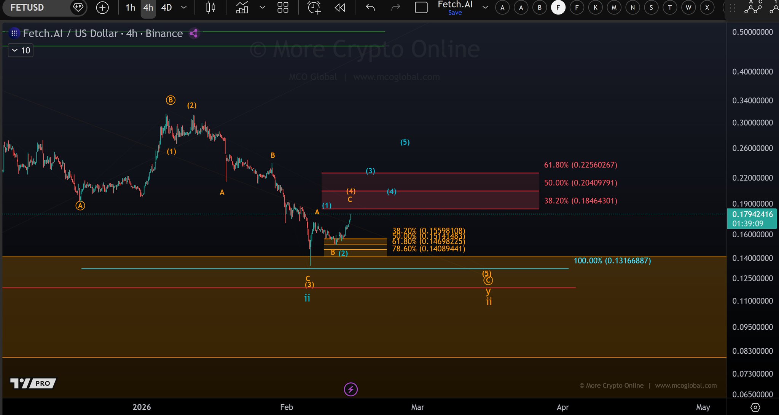Click the purple lightning bolt event marker
779x415 pixels.
350,389
